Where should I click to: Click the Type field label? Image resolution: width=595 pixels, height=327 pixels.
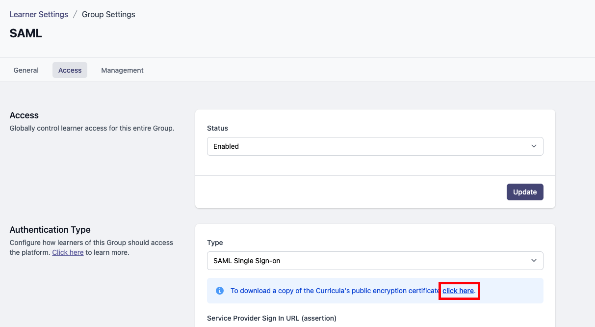click(215, 243)
